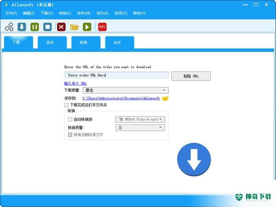Screen dimensions: 276x207
Task: Minimize the Allavsoft window
Action: (x=245, y=5)
